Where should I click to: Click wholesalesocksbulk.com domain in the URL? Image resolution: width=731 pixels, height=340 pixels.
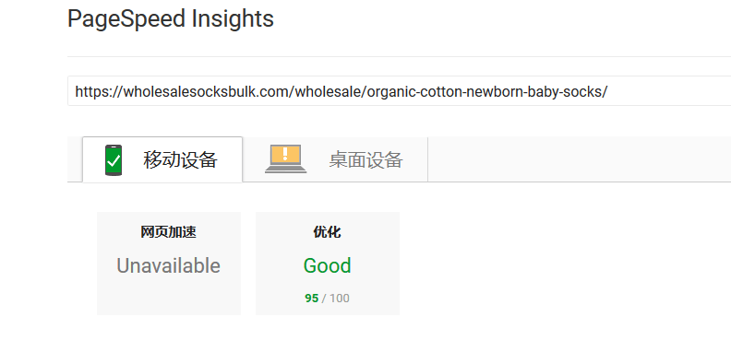click(x=206, y=91)
